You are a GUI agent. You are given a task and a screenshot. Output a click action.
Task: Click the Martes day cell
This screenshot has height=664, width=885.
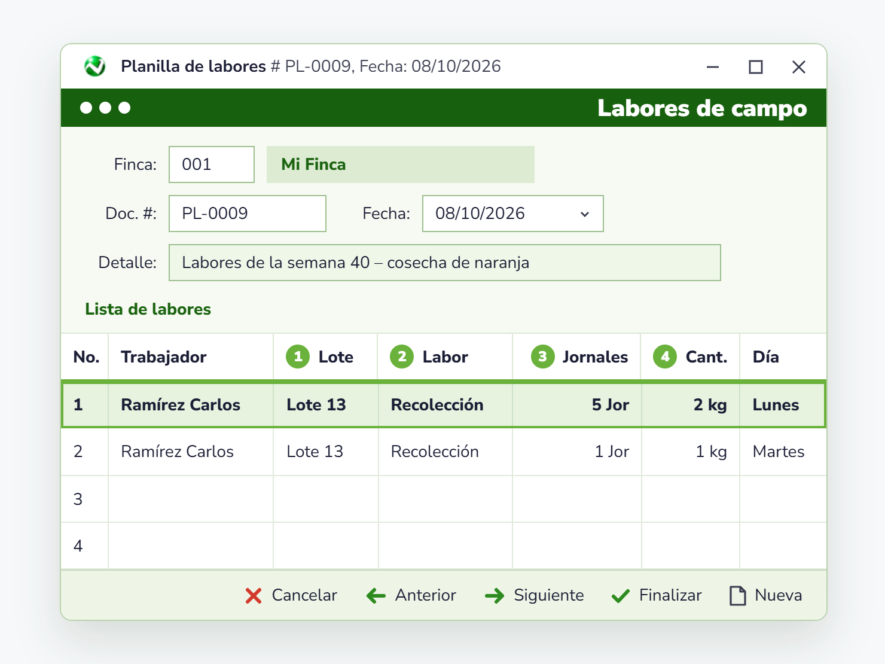point(783,452)
